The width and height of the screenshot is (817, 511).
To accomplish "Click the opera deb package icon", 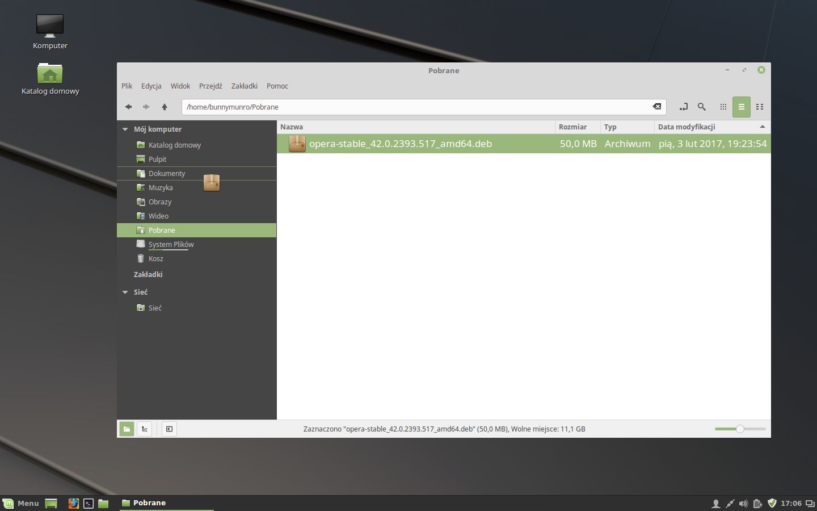I will tap(297, 144).
